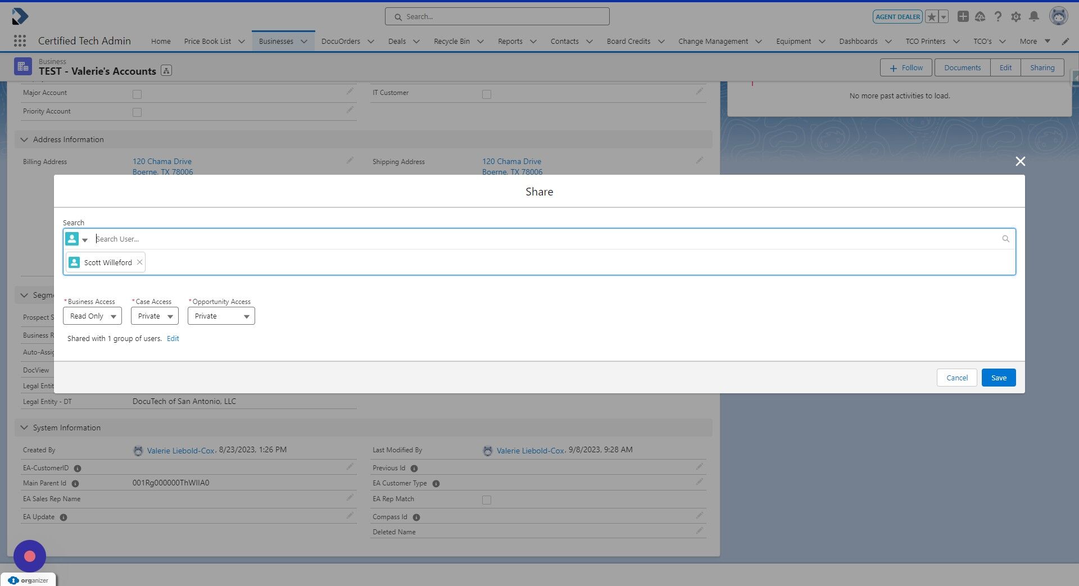This screenshot has width=1079, height=586.
Task: Save the sharing settings
Action: pyautogui.click(x=998, y=377)
